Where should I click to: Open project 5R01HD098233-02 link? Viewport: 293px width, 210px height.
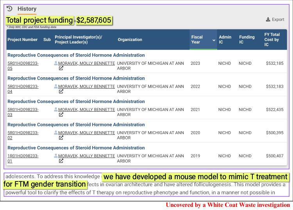[23, 135]
